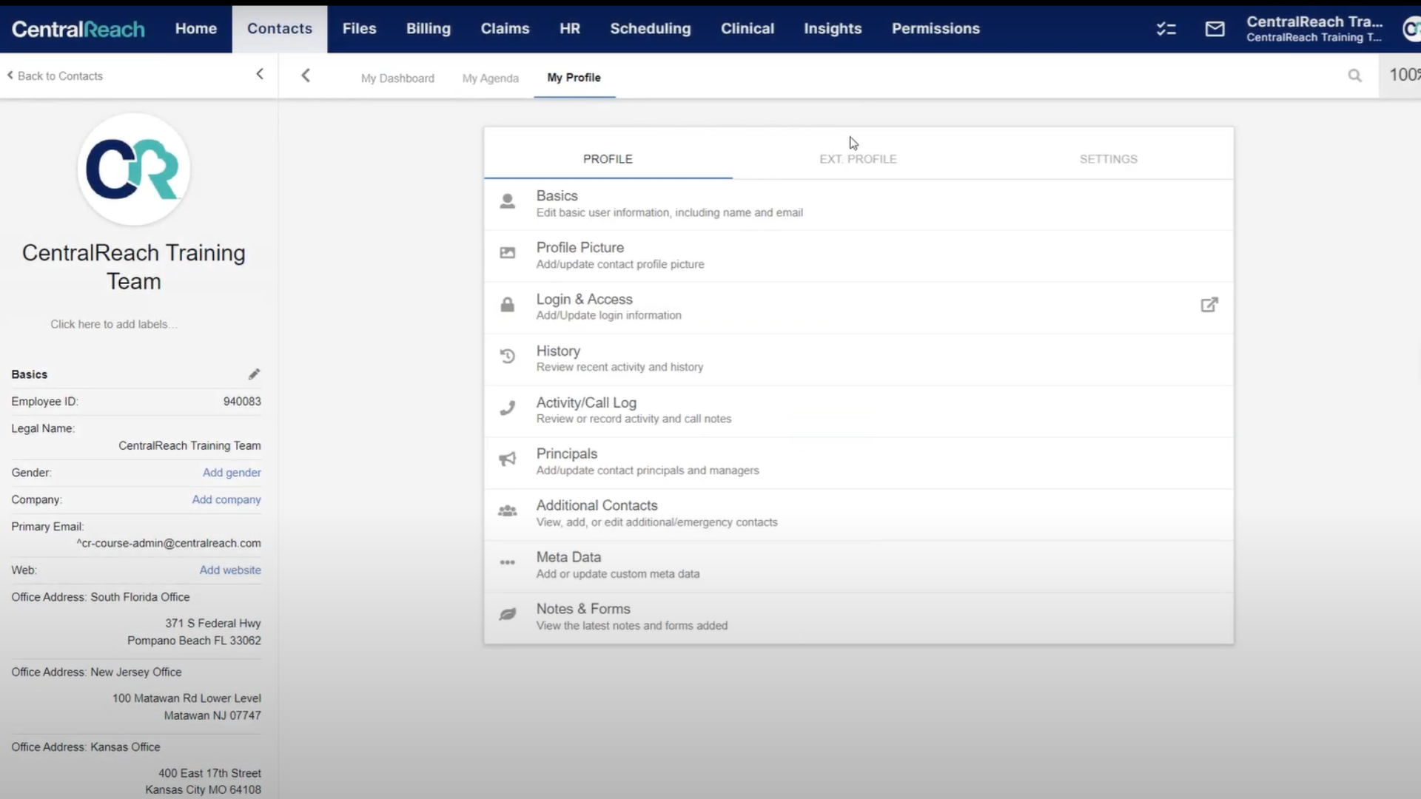Open the History section
The width and height of the screenshot is (1421, 799).
[859, 360]
